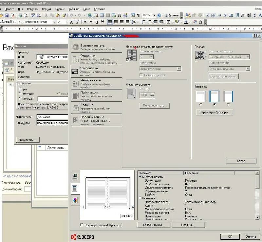Switch to the Основные tab
Viewport: 262px width, 242px height.
pyautogui.click(x=96, y=59)
